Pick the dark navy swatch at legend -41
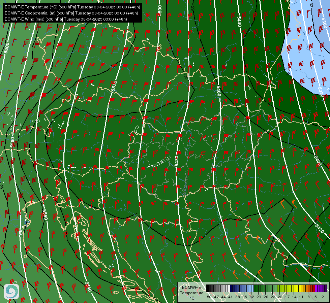The height and width of the screenshot is (303, 330). pos(231,288)
